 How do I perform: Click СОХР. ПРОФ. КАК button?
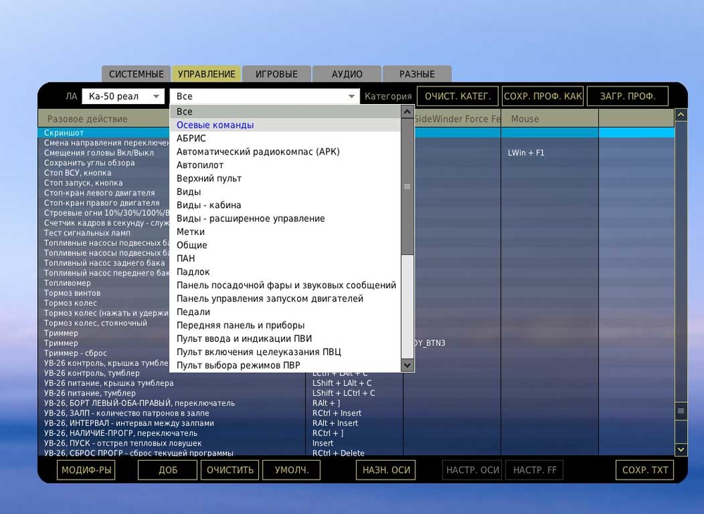(x=543, y=96)
